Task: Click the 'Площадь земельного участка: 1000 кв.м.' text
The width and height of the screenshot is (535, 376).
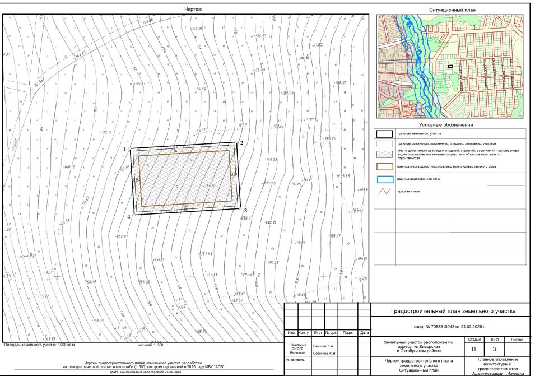Action: 40,345
